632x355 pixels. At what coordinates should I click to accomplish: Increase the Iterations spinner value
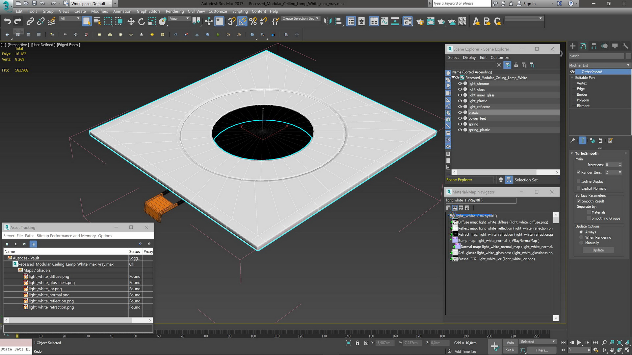click(x=620, y=164)
